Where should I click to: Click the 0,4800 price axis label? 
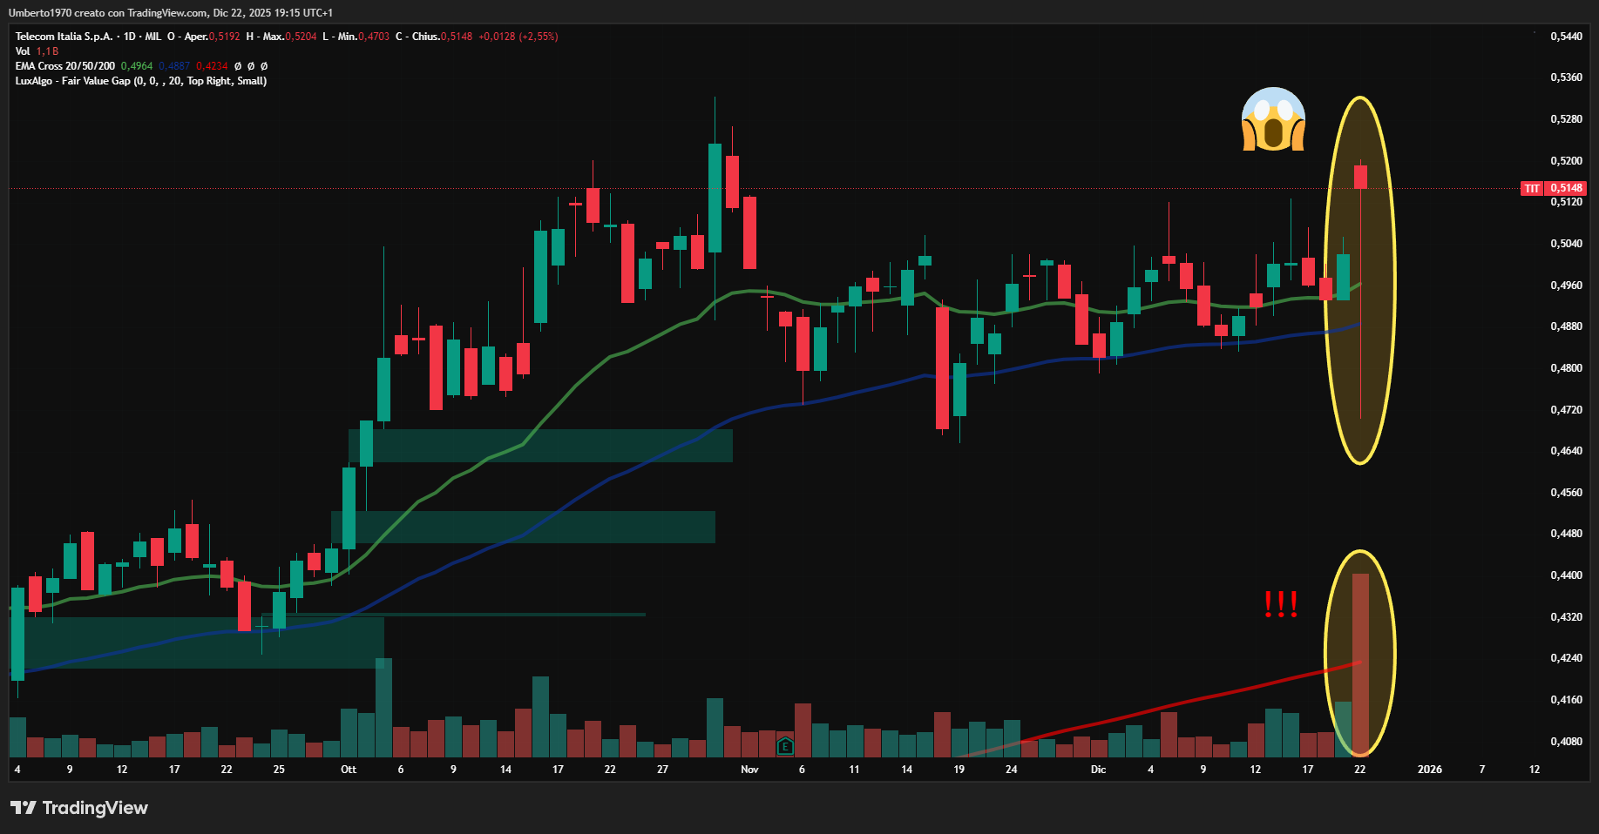point(1566,368)
